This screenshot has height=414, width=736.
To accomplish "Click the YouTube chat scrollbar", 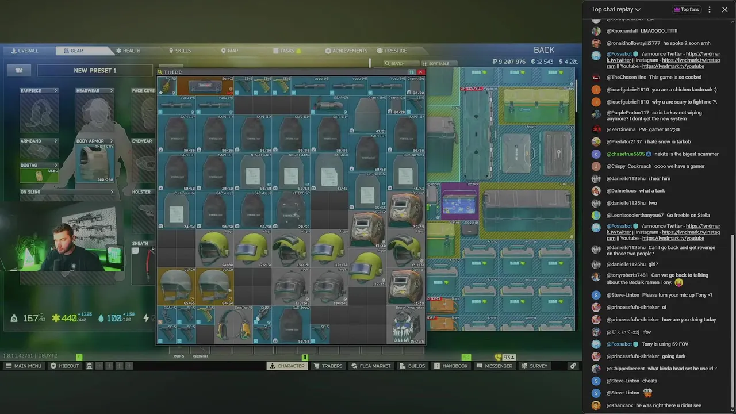I will [x=734, y=322].
